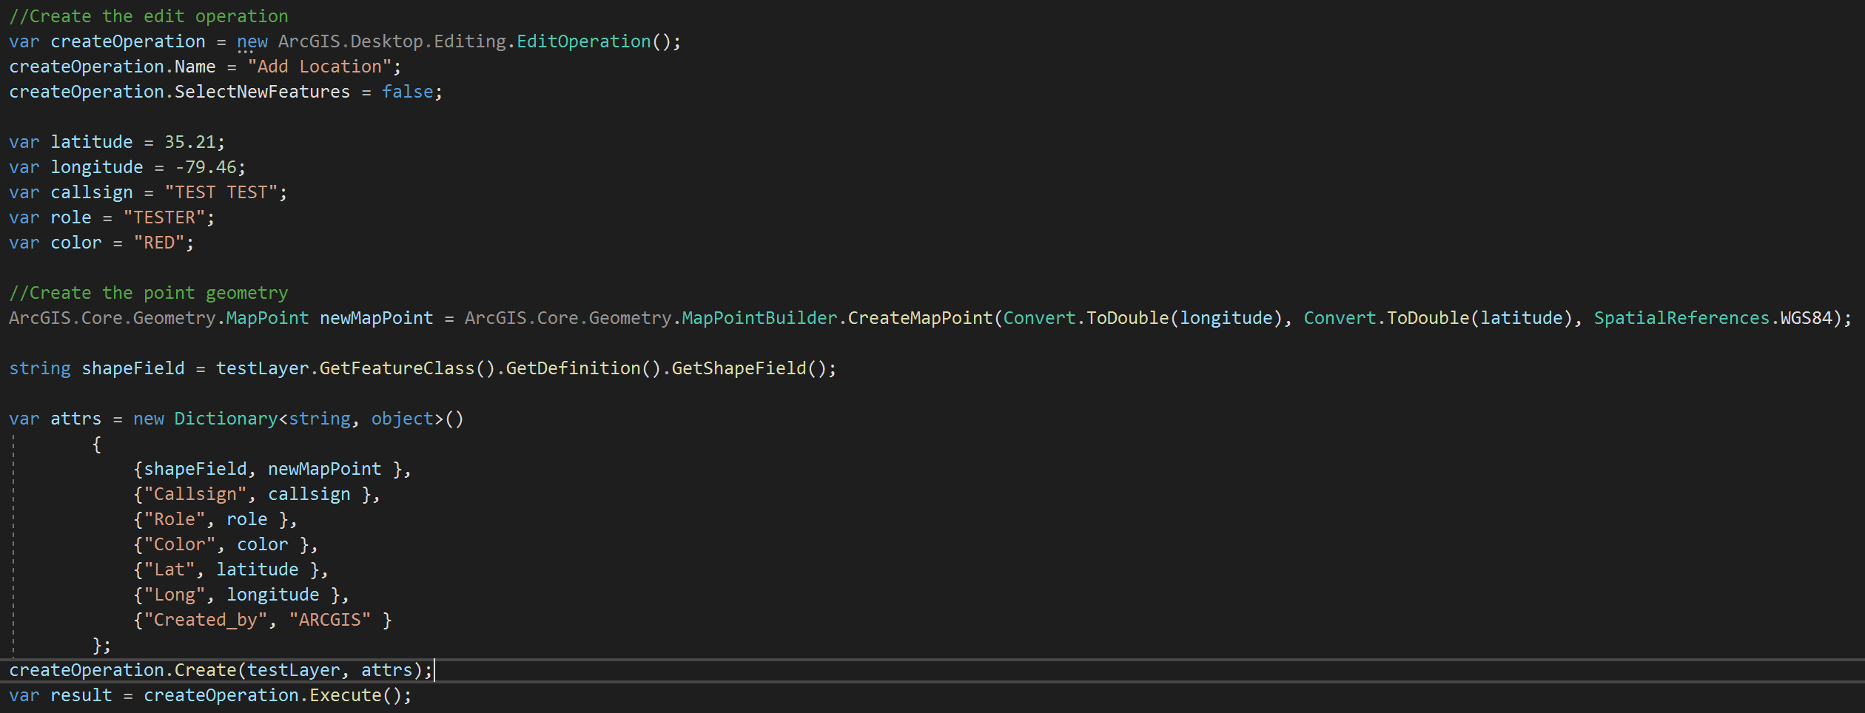Click the Execute method call

pyautogui.click(x=345, y=695)
